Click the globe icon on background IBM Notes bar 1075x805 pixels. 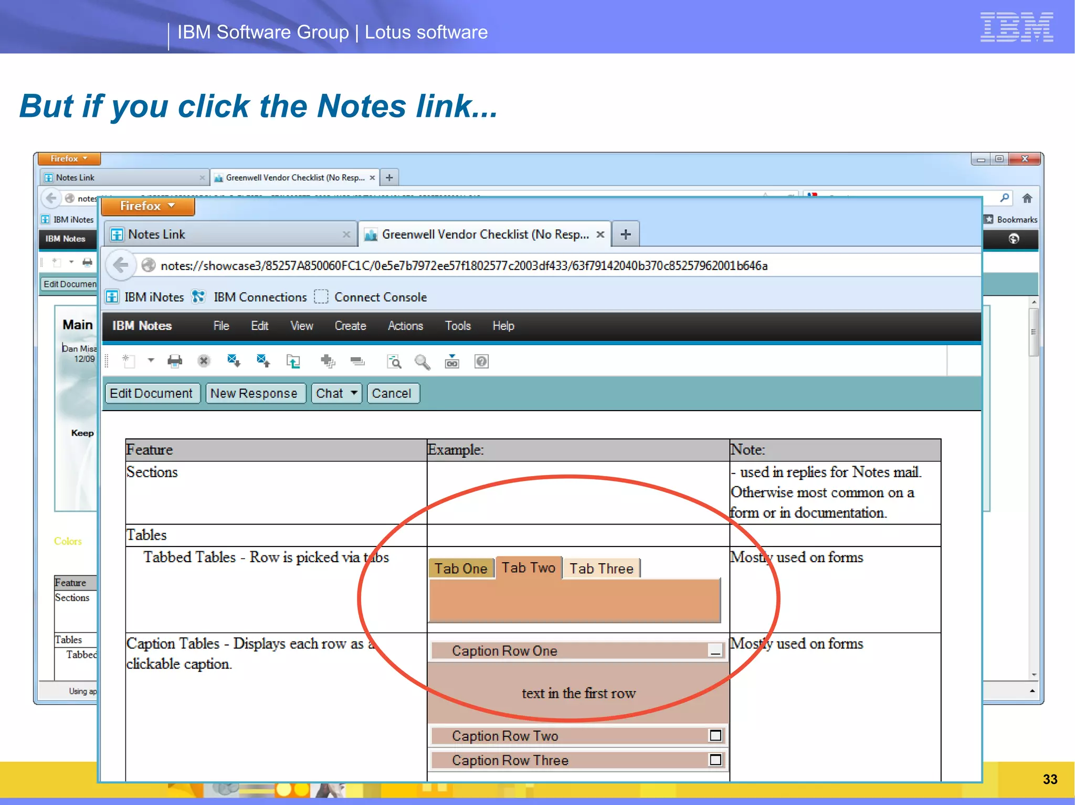pyautogui.click(x=1014, y=239)
